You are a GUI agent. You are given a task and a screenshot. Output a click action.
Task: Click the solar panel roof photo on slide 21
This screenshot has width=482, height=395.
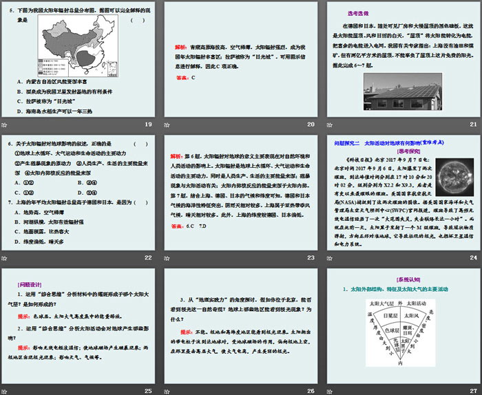point(403,92)
